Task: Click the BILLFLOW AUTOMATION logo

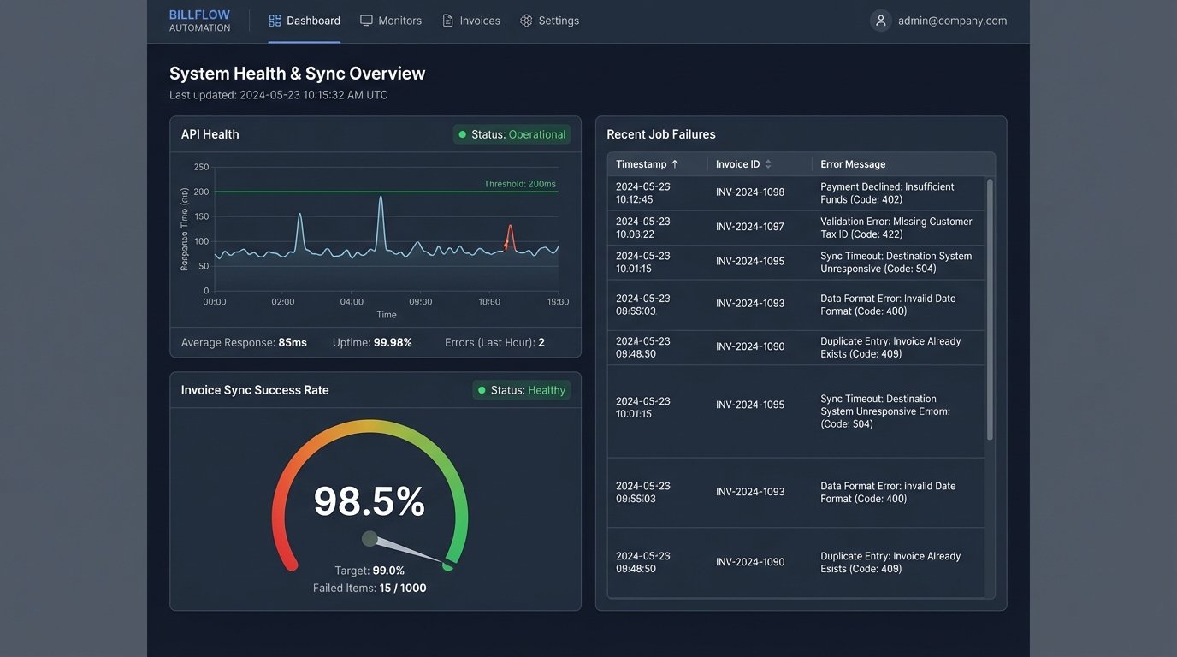Action: (x=198, y=21)
